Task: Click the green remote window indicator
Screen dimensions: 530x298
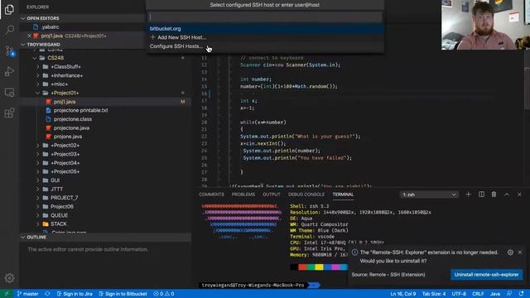Action: pyautogui.click(x=7, y=294)
